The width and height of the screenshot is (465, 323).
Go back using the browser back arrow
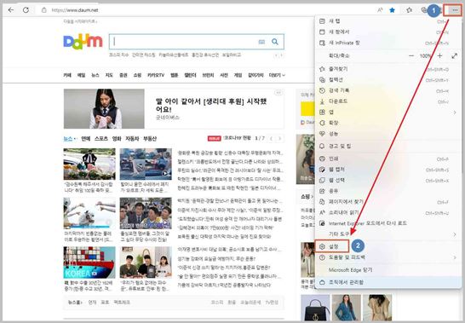point(11,10)
